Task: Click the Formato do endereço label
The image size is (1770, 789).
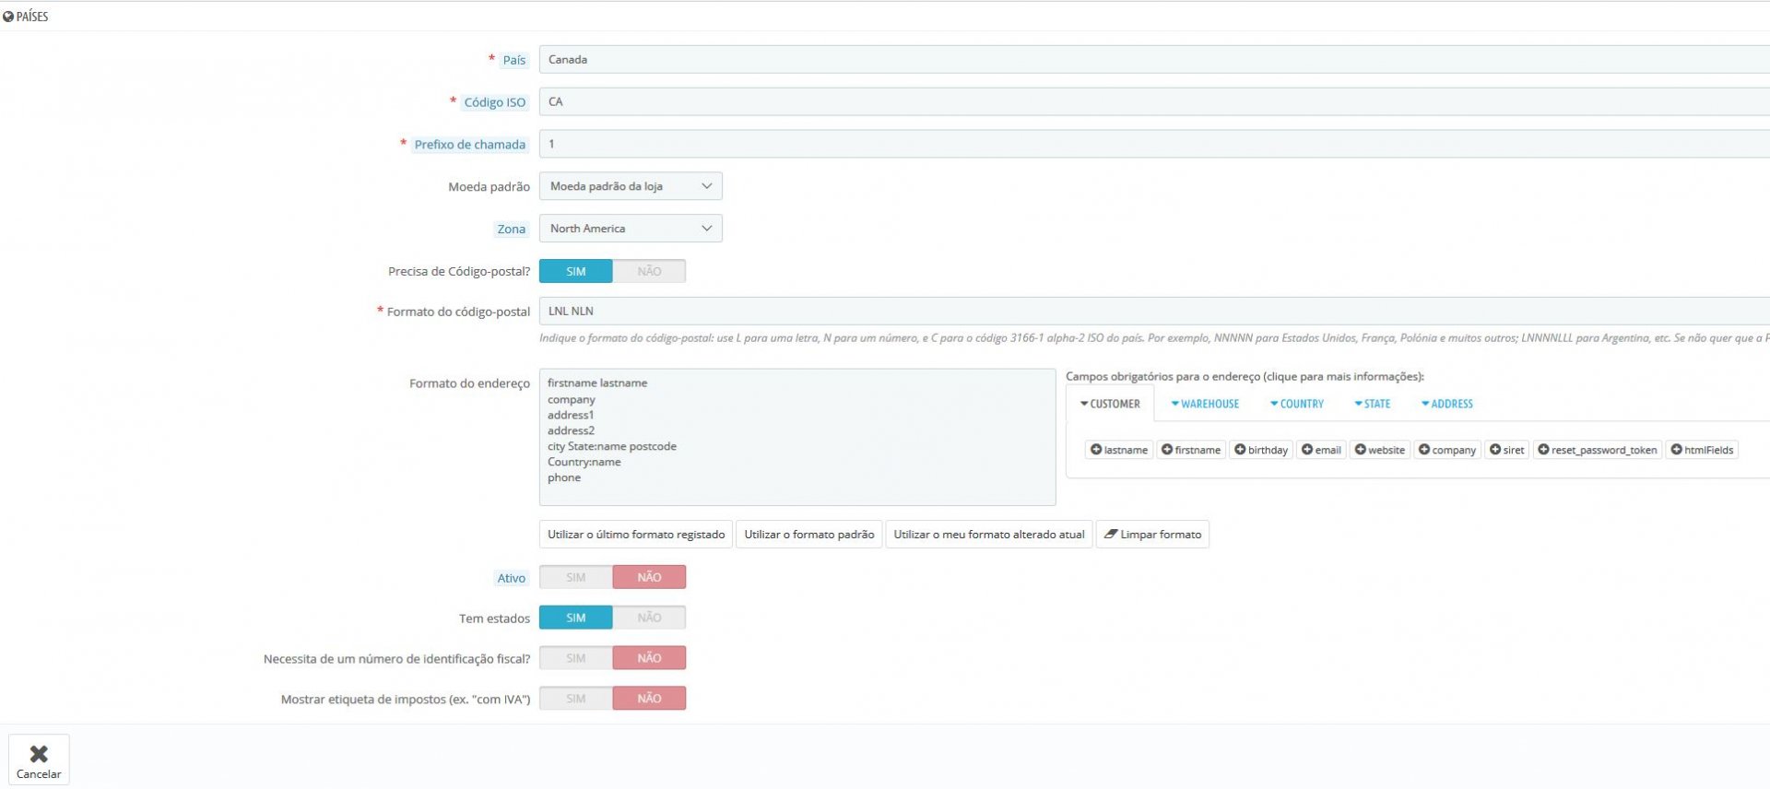Action: pos(470,383)
